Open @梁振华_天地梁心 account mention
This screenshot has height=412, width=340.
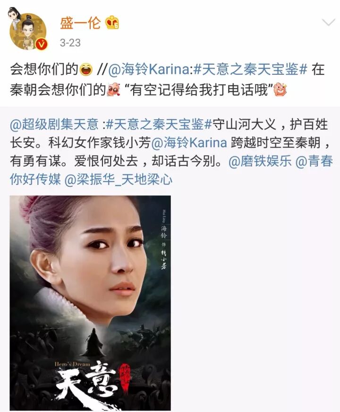119,180
